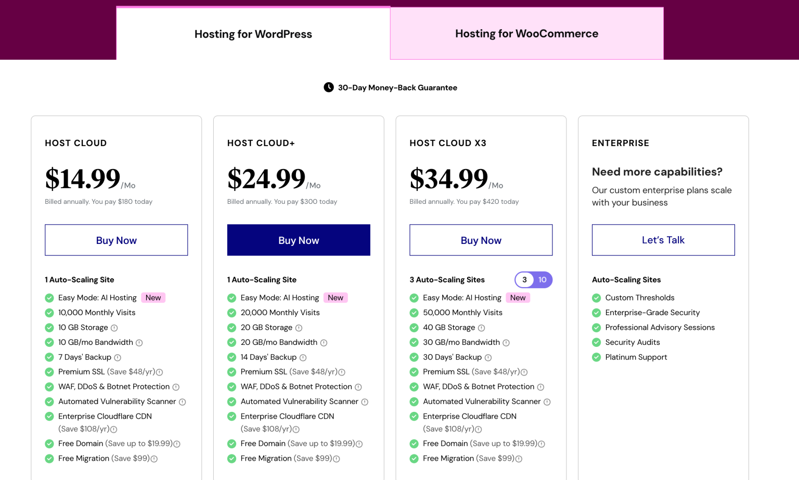Click the info icon next to Free Domain savings
The height and width of the screenshot is (480, 799).
pyautogui.click(x=177, y=444)
